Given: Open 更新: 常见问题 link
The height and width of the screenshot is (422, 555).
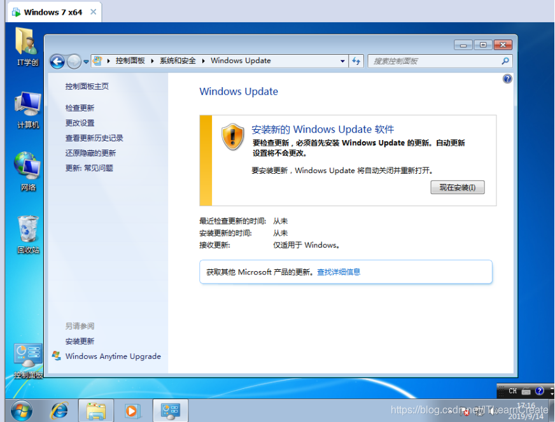Looking at the screenshot, I should [89, 168].
